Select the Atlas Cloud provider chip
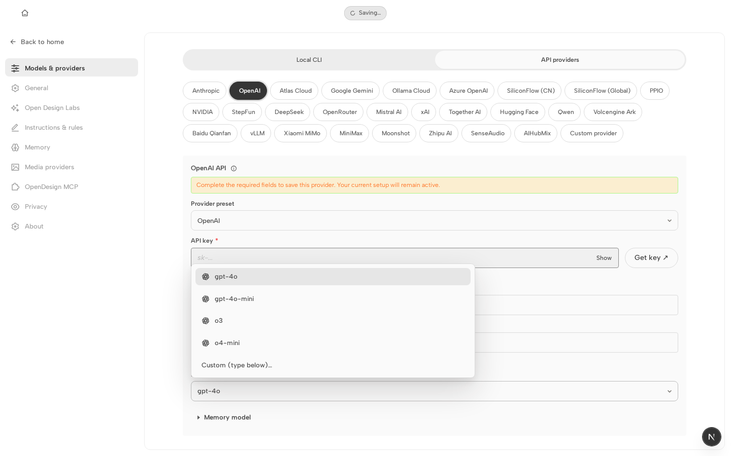This screenshot has width=731, height=456. [x=294, y=91]
